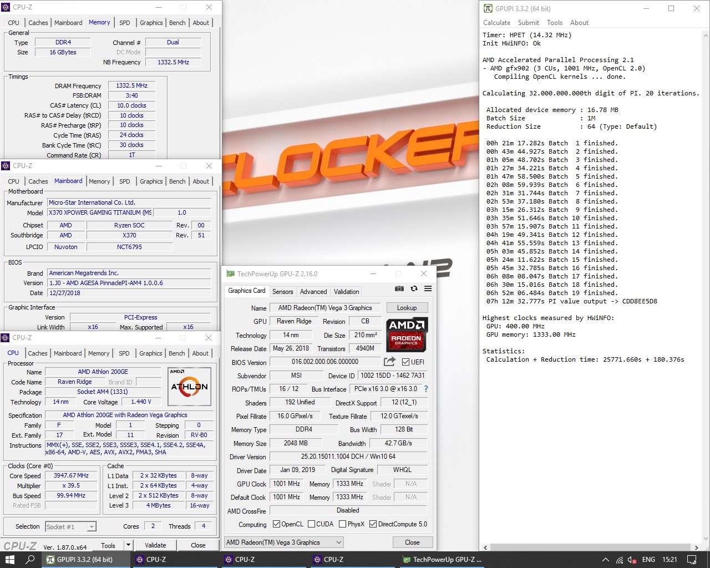Click the AMD Radeon Graphics logo
The height and width of the screenshot is (568, 710).
tap(407, 334)
